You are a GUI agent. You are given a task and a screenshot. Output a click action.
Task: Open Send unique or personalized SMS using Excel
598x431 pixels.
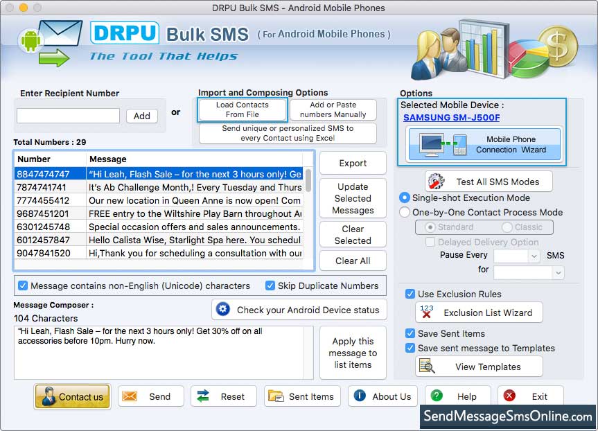[288, 133]
